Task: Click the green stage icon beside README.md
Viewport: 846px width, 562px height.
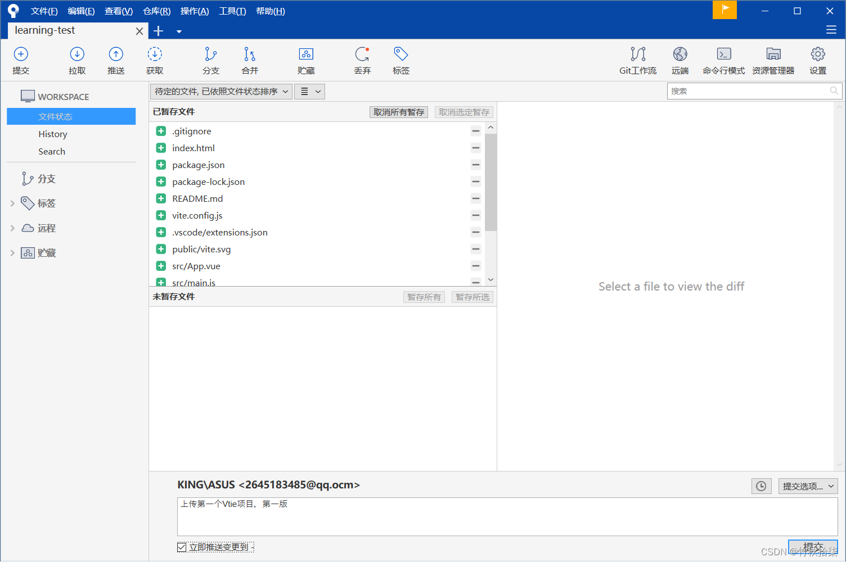Action: click(161, 198)
